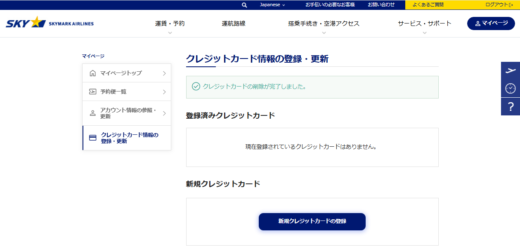
Task: Click the Skymark Airlines logo
Action: click(50, 23)
